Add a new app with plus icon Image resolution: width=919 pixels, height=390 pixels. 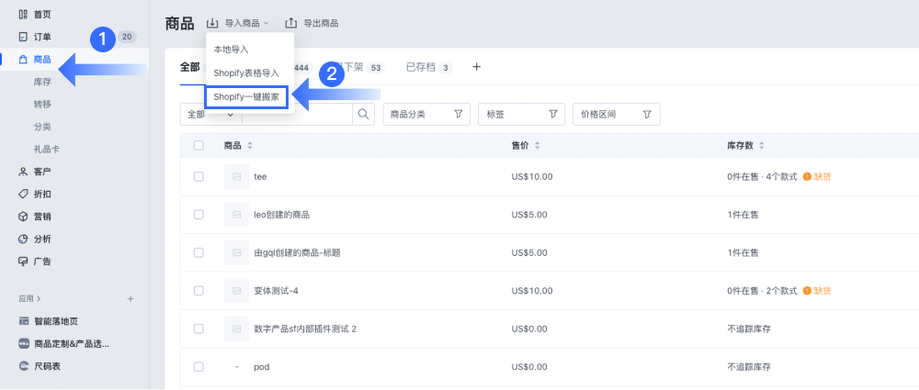130,298
